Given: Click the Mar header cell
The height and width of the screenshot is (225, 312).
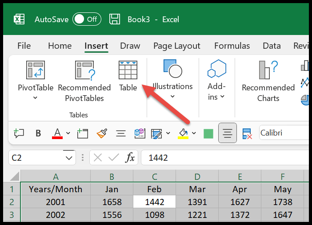Looking at the screenshot, I should [x=197, y=189].
